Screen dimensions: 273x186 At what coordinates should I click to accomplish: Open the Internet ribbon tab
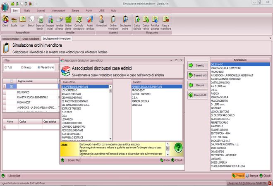41,11
